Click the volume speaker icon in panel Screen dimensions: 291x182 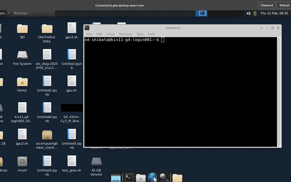click(x=249, y=13)
